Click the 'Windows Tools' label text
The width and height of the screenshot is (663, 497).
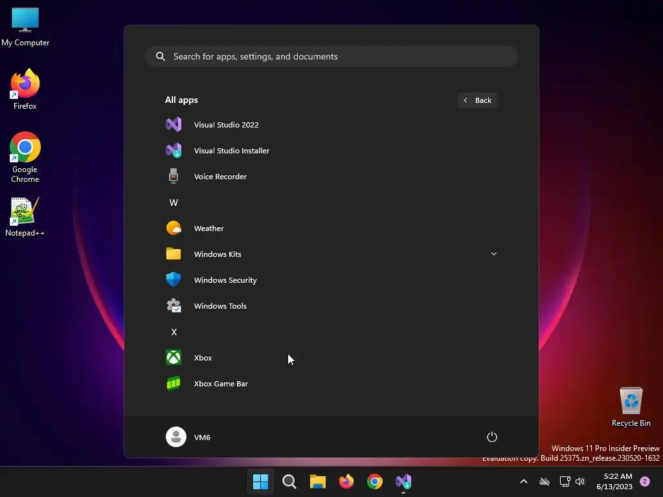pyautogui.click(x=220, y=306)
